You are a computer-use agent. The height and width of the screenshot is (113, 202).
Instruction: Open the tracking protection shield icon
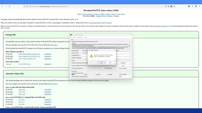tap(24, 6)
